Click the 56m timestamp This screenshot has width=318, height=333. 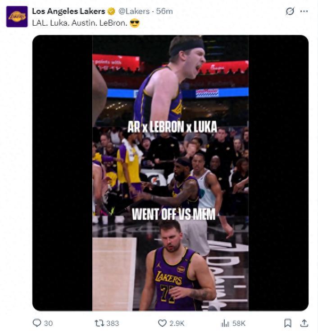click(164, 11)
